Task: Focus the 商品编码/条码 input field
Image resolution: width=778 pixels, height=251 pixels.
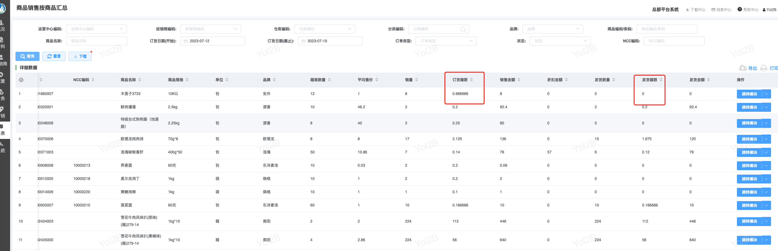Action: coord(666,29)
